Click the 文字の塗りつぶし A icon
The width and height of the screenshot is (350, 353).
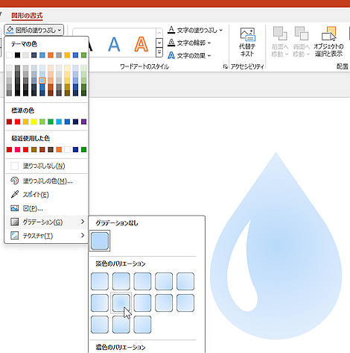click(171, 30)
